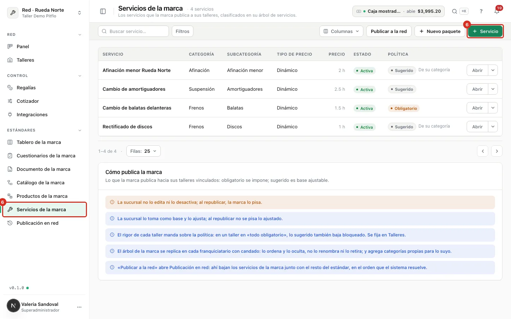The width and height of the screenshot is (511, 319).
Task: Open Talleres section
Action: tap(45, 60)
